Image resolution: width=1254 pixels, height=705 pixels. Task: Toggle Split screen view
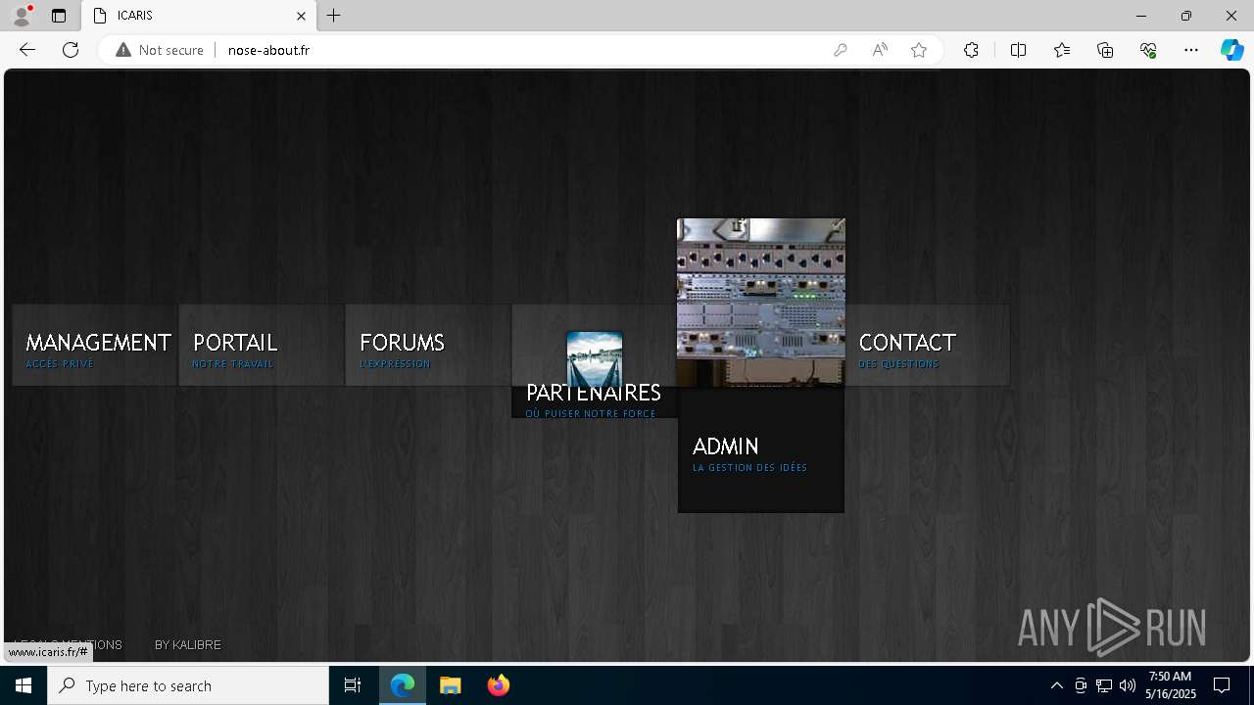point(1018,50)
